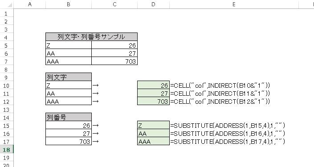The width and height of the screenshot is (314, 167).
Task: Select column D header
Action: tap(153, 4)
